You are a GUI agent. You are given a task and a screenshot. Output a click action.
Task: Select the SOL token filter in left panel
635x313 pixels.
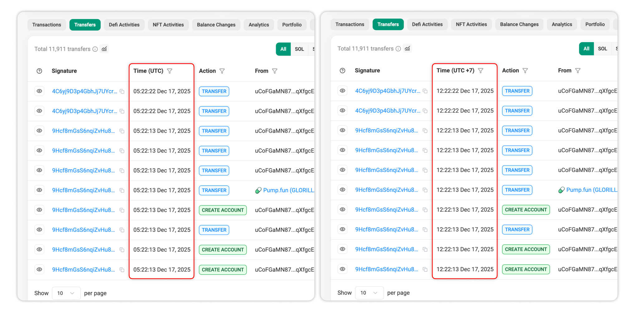[x=299, y=49]
